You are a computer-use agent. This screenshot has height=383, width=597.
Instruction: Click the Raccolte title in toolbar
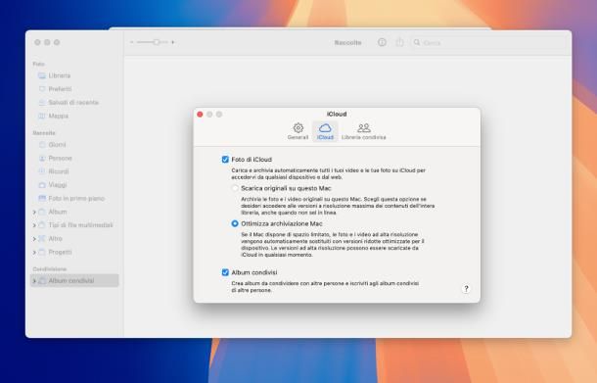pyautogui.click(x=347, y=43)
